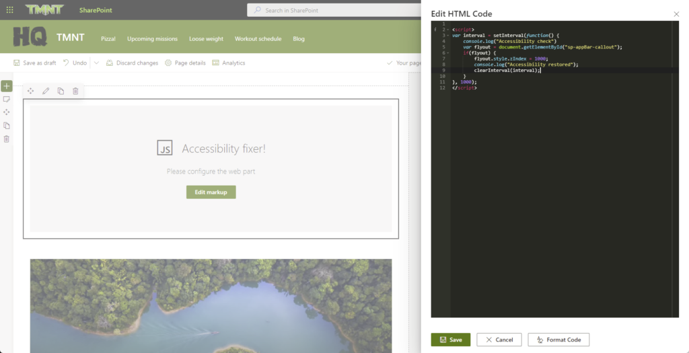Open Page details
The image size is (689, 353).
click(185, 63)
